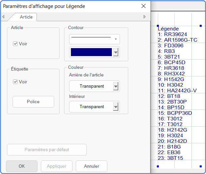
Task: Click the top-left selection handle of Légende
Action: coord(158,26)
